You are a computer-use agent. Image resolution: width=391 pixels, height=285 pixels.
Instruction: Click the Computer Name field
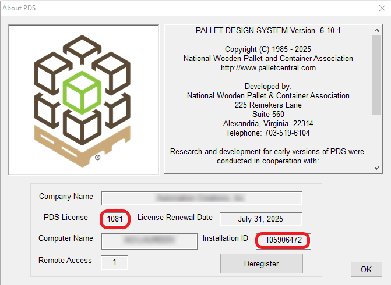(x=149, y=241)
